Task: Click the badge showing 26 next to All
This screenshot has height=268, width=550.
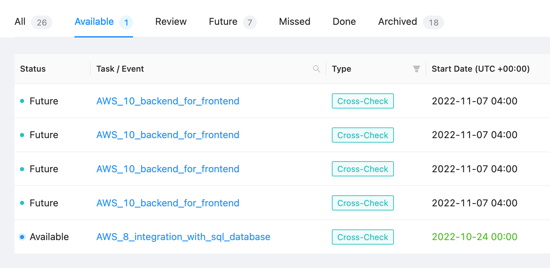Action: pyautogui.click(x=42, y=22)
